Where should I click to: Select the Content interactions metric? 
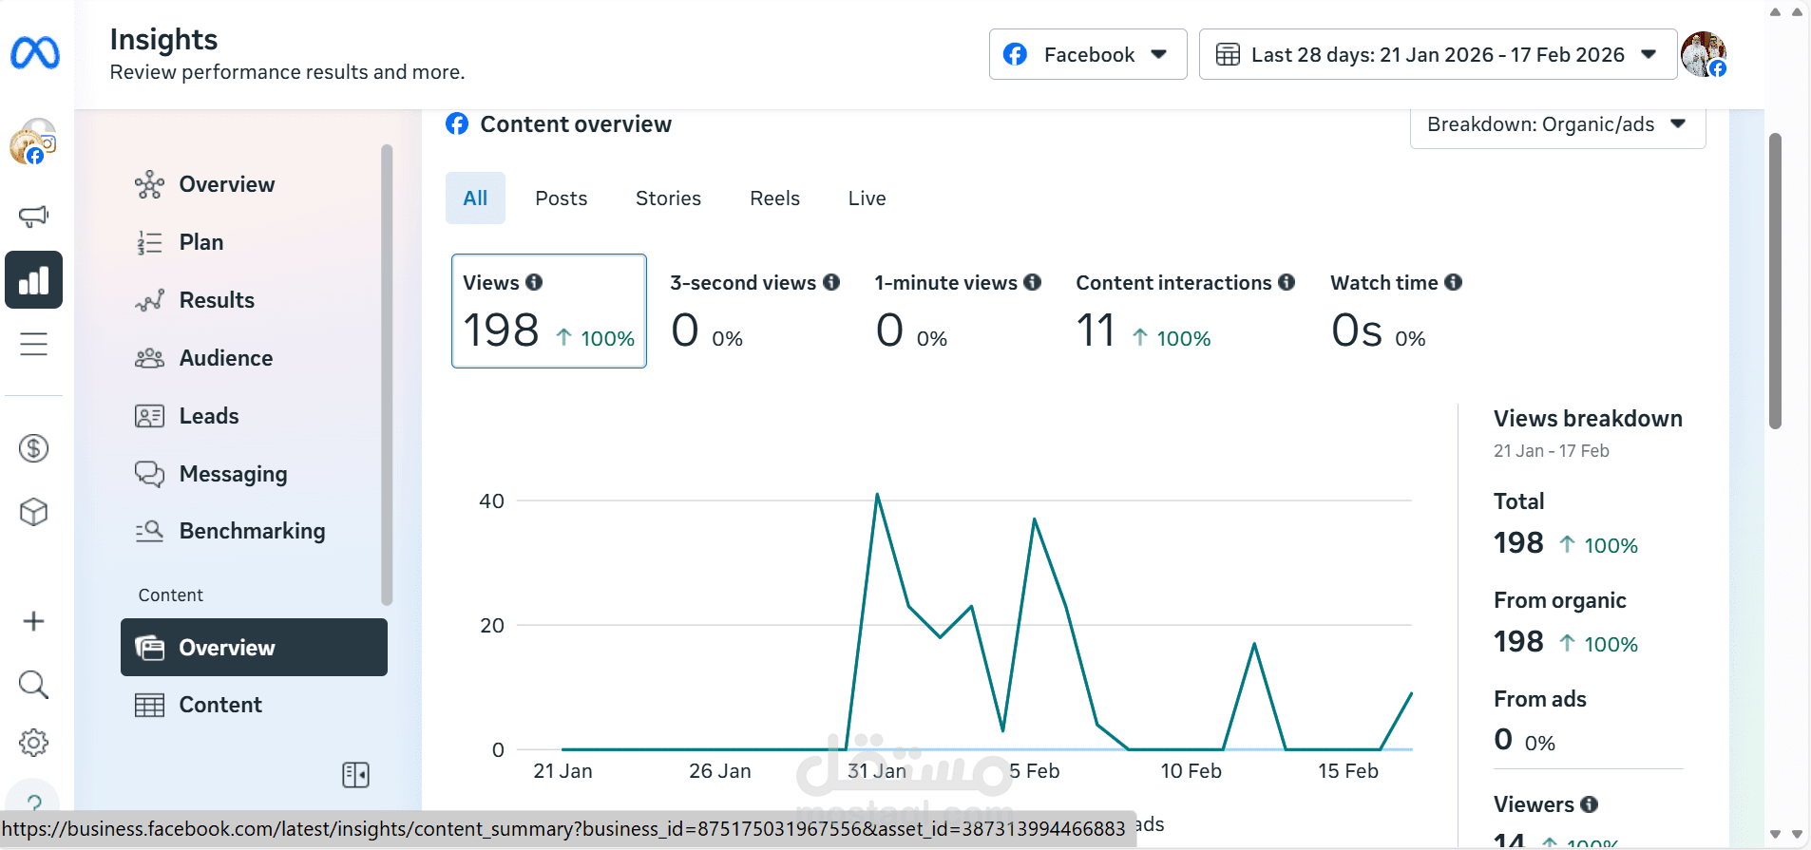(x=1184, y=312)
